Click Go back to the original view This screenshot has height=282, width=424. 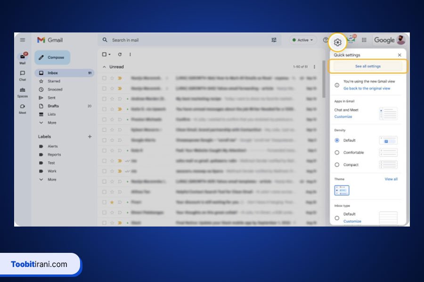(x=367, y=88)
